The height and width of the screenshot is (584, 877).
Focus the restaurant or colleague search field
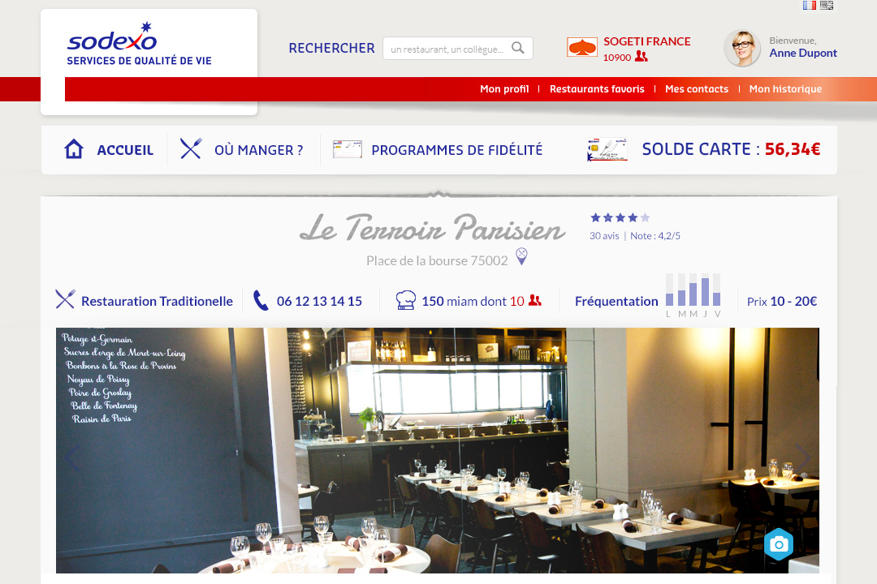457,48
